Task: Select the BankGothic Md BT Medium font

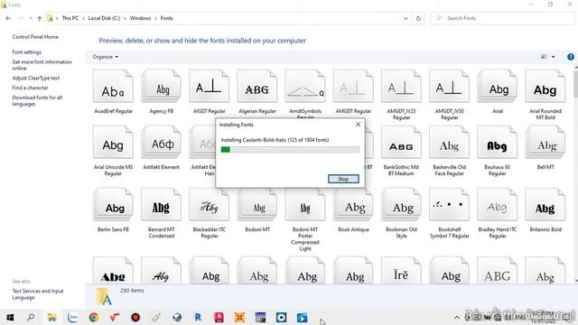Action: (x=401, y=151)
